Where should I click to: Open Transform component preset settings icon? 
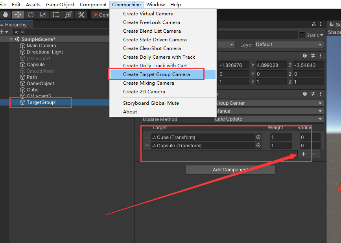pos(313,56)
